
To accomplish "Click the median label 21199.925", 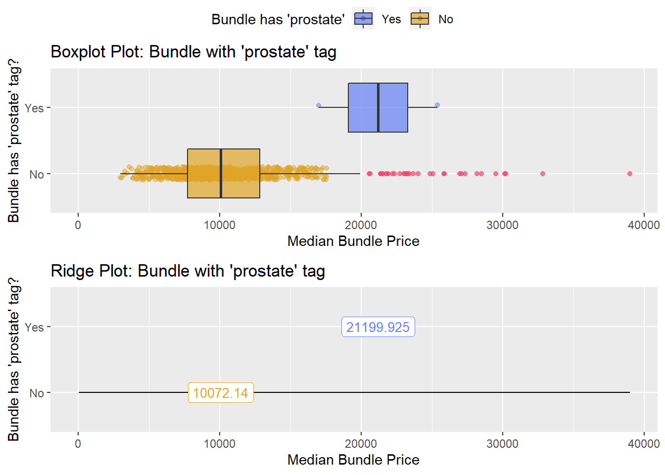I will pos(378,327).
